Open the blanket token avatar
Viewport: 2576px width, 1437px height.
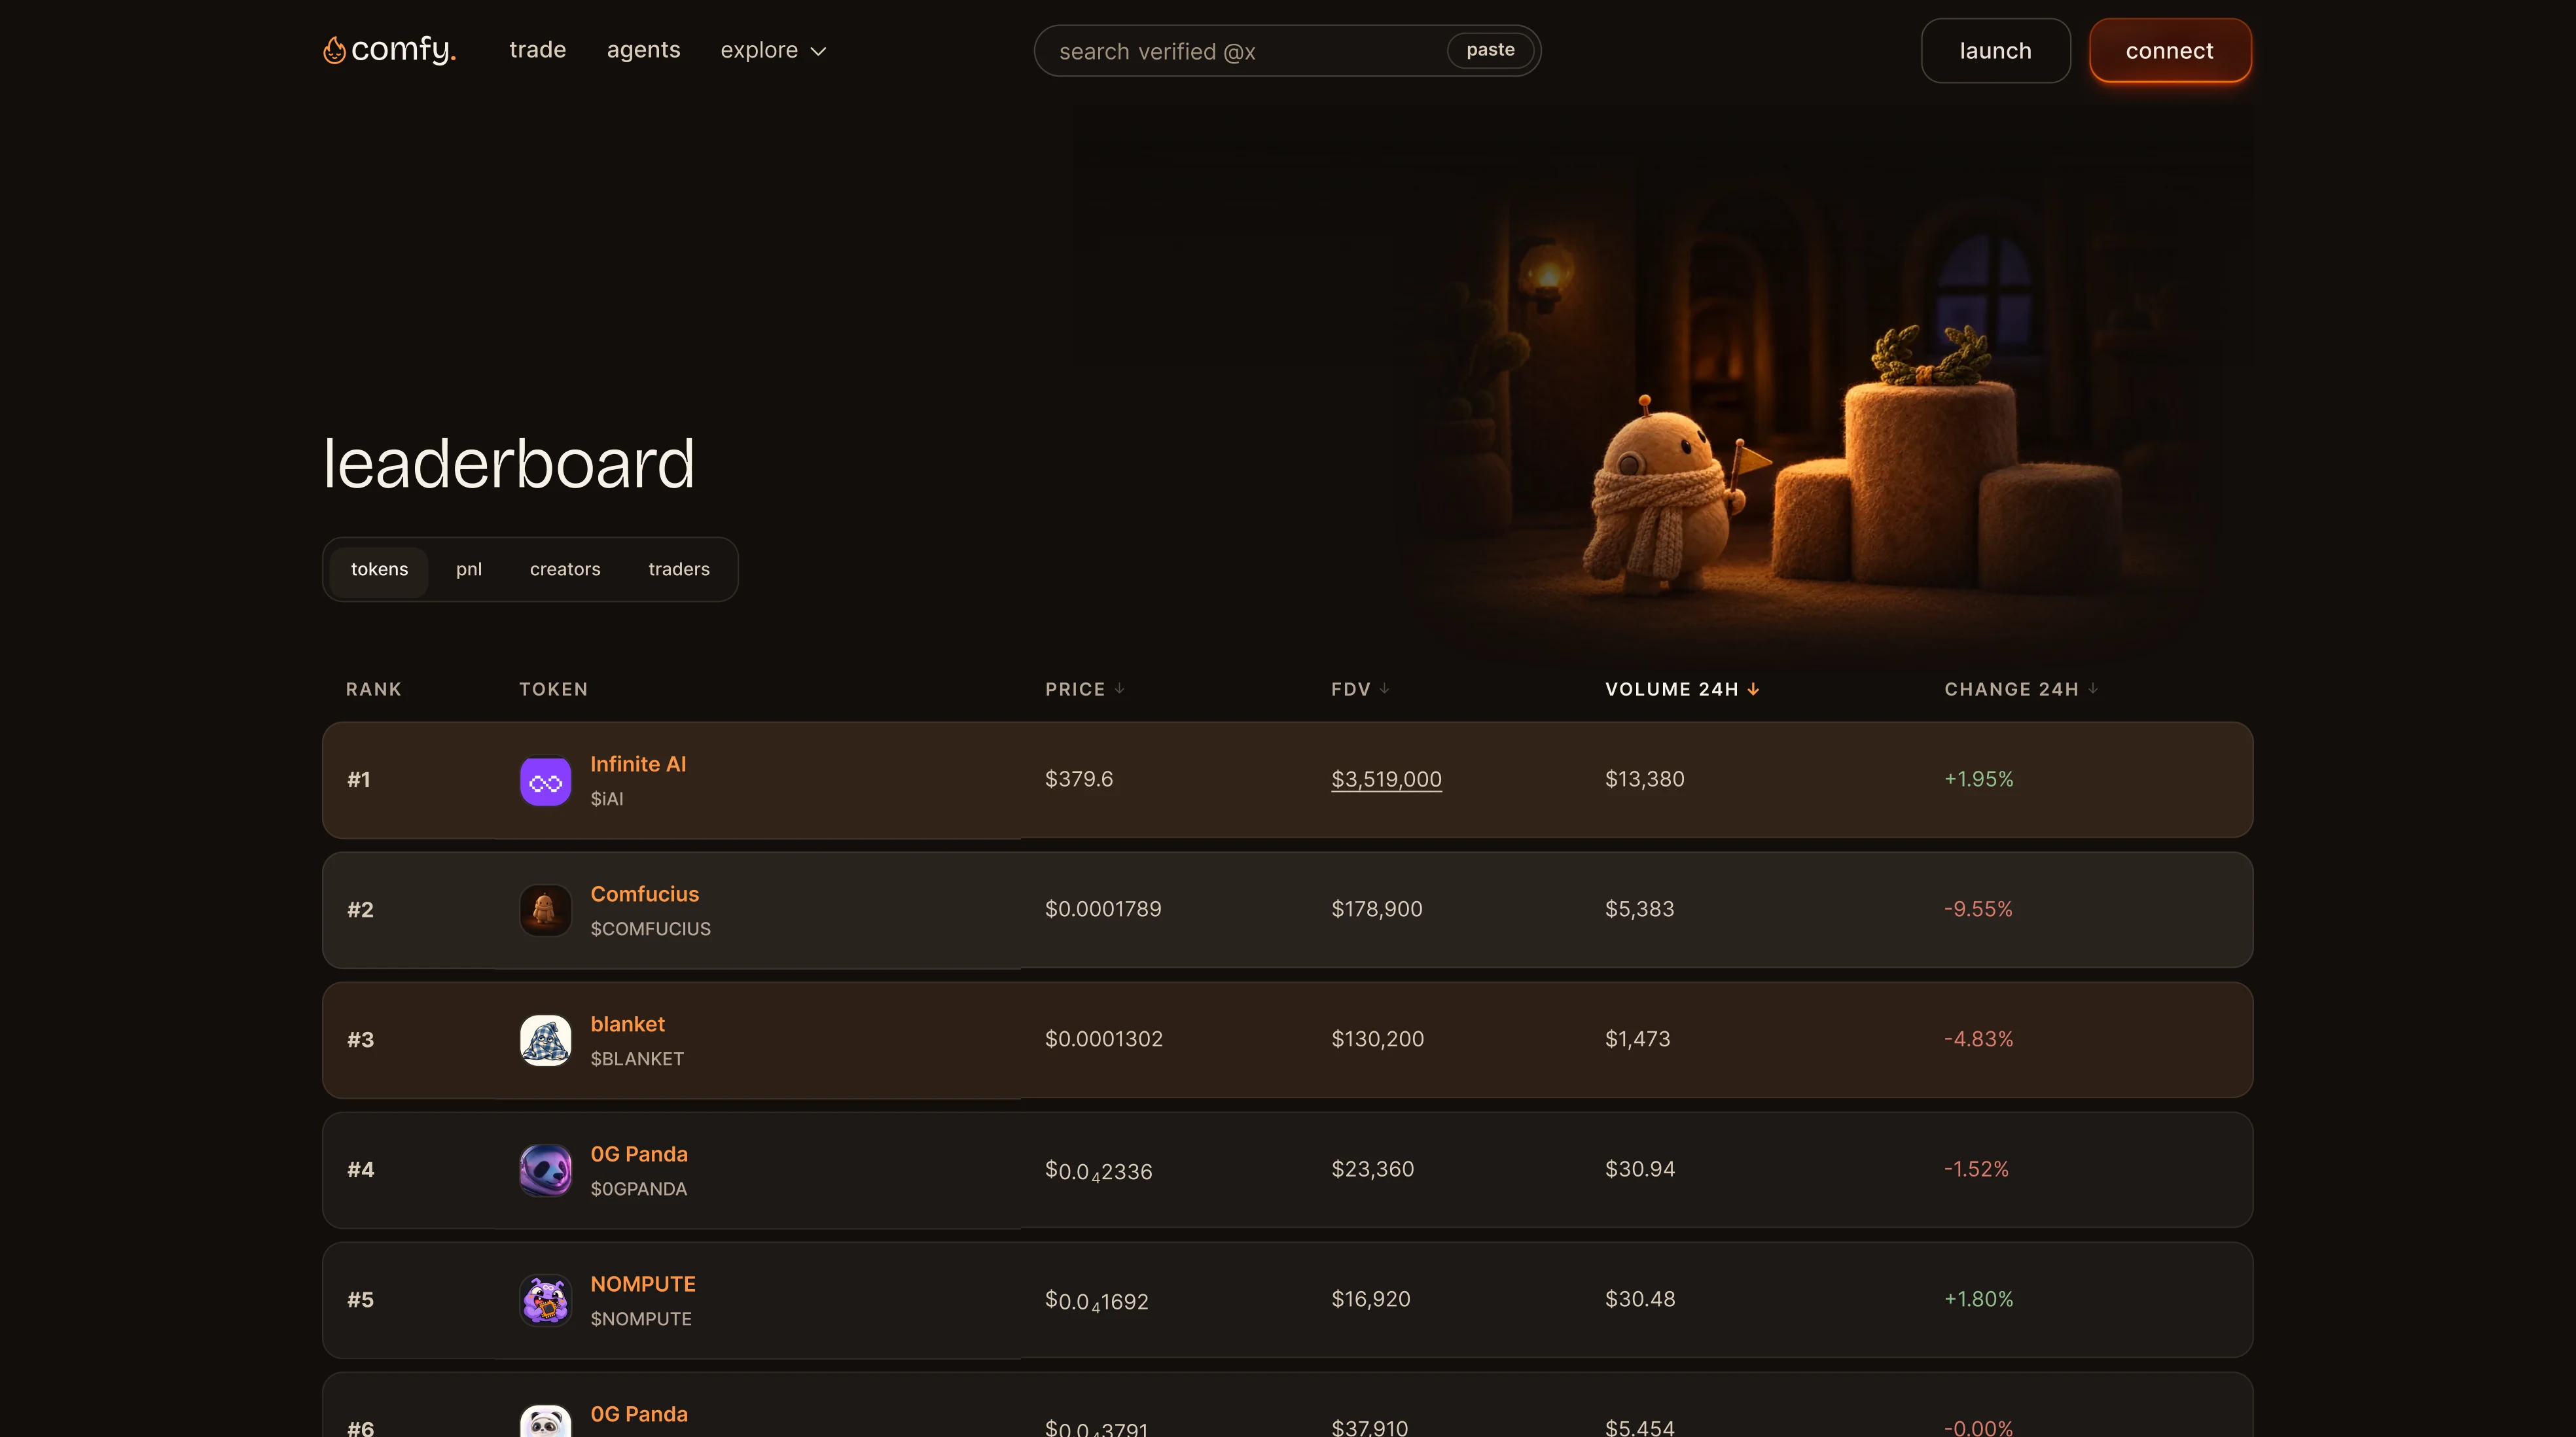545,1040
